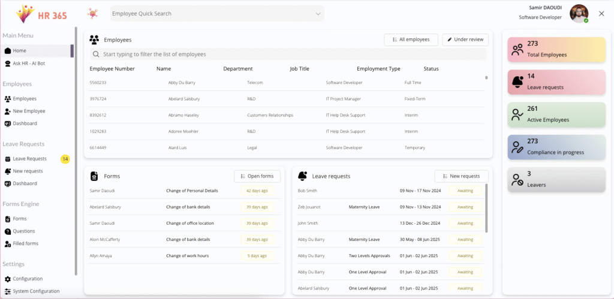Click the Leave requests panel scrollbar
Viewport: 614px width, 299px height.
486,207
